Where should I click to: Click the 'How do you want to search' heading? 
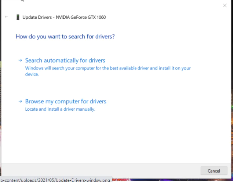point(65,37)
